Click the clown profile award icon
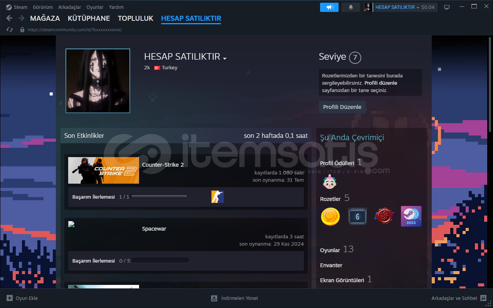493x308 pixels. tap(329, 181)
